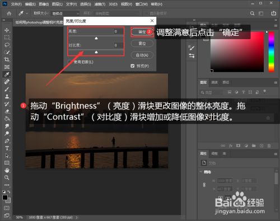280x221 pixels.
Task: Click the 复位 reset button
Action: pyautogui.click(x=142, y=44)
